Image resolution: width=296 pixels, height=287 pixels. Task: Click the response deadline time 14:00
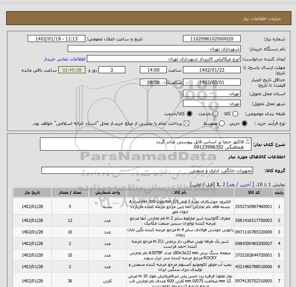pos(153,70)
